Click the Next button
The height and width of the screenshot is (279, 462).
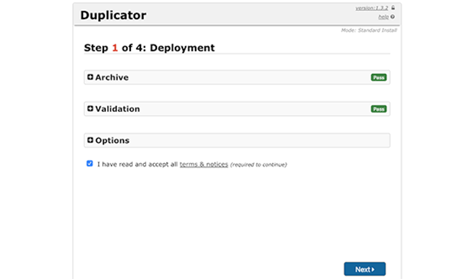click(365, 269)
